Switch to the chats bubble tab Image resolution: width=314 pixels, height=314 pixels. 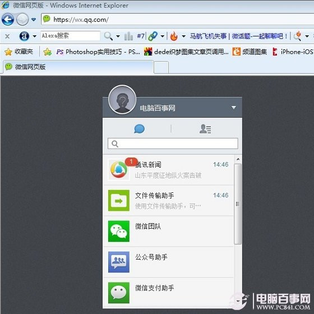(x=140, y=129)
